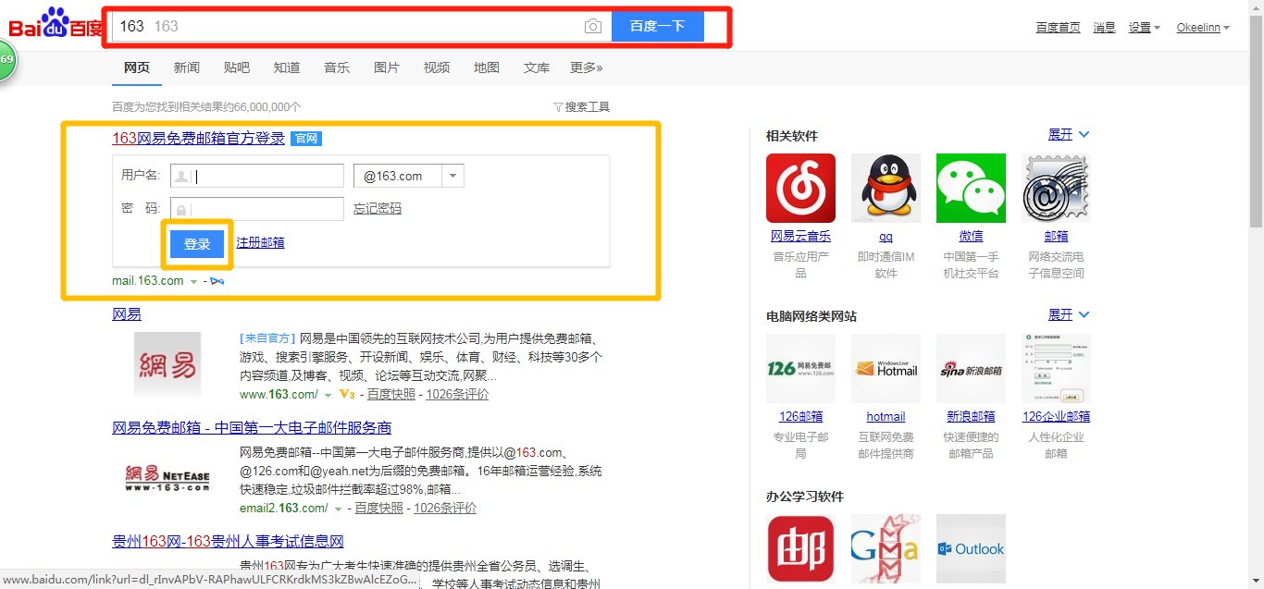
Task: Open the 设置 dropdown menu
Action: tap(1139, 27)
